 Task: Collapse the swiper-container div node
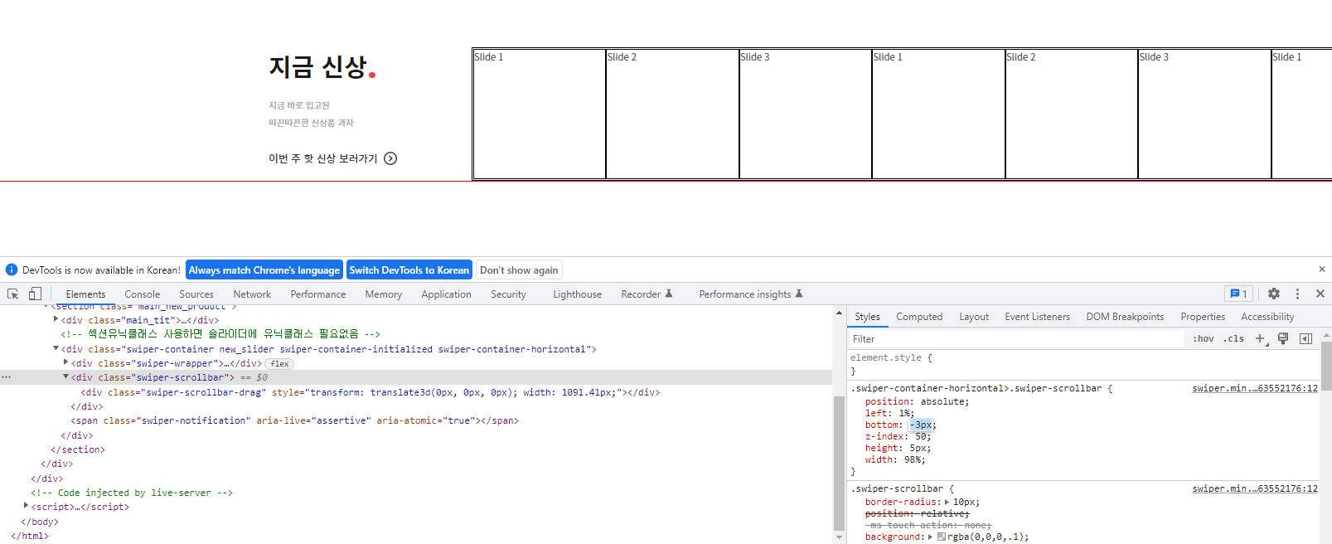coord(56,348)
